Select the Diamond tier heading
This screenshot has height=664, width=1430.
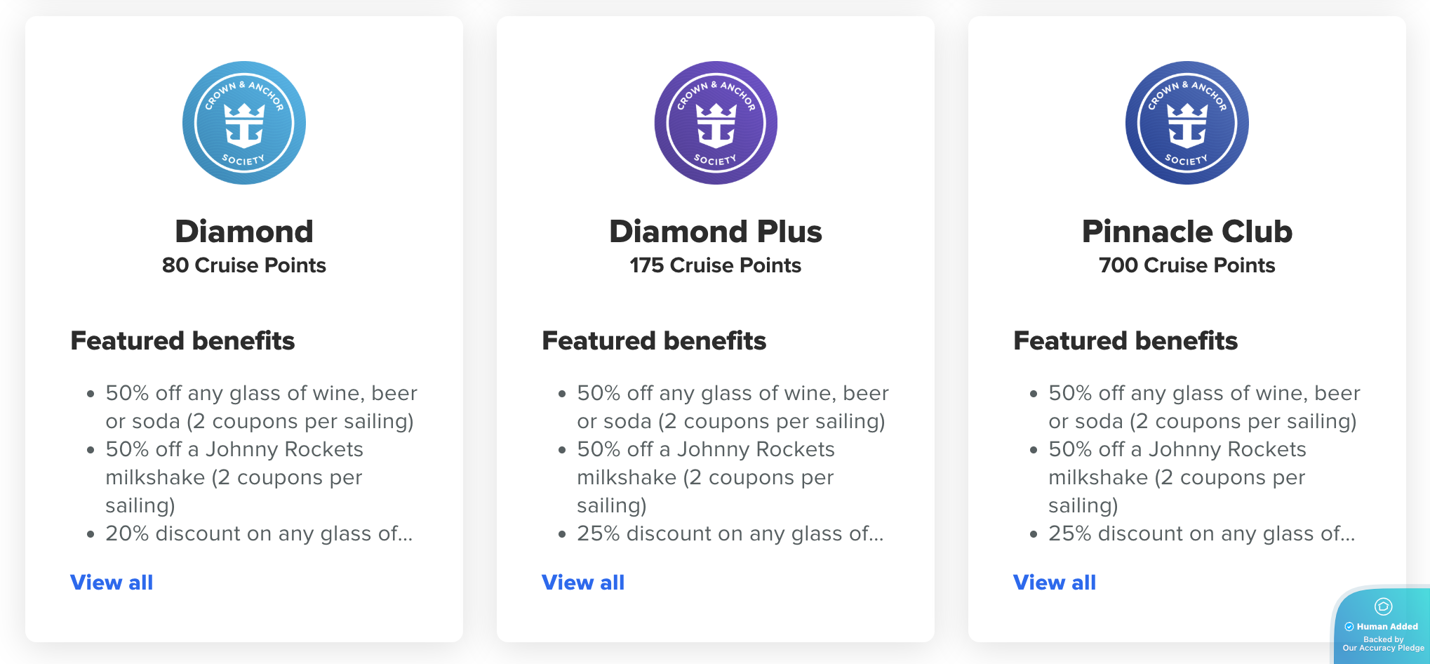coord(244,232)
